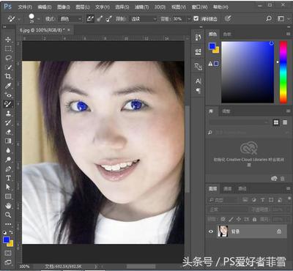Select the Zoom magnifier tool
293x271 pixels.
click(x=8, y=215)
